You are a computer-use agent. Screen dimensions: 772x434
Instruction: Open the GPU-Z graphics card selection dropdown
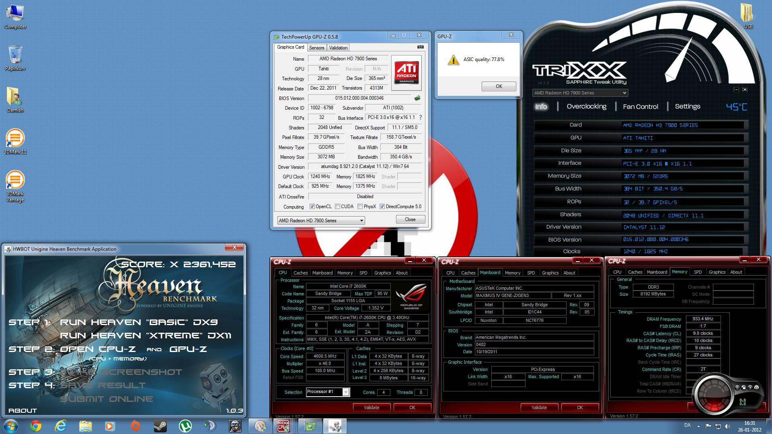point(321,220)
